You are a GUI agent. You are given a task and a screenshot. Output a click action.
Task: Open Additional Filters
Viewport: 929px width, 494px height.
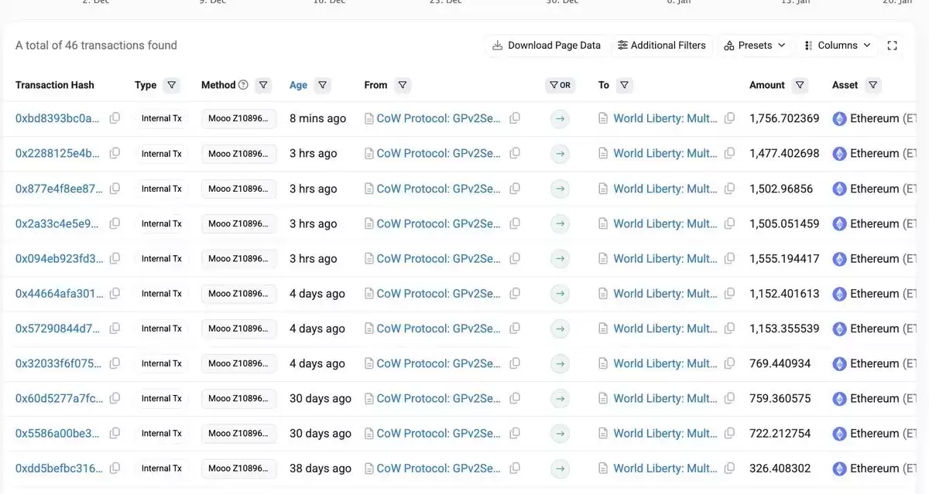[x=662, y=46]
